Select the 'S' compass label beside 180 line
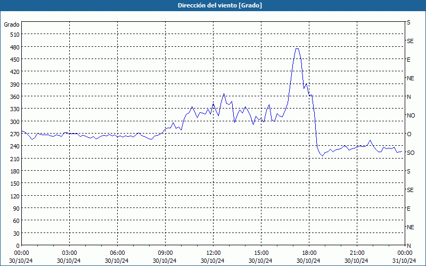The image size is (426, 266). pos(408,171)
